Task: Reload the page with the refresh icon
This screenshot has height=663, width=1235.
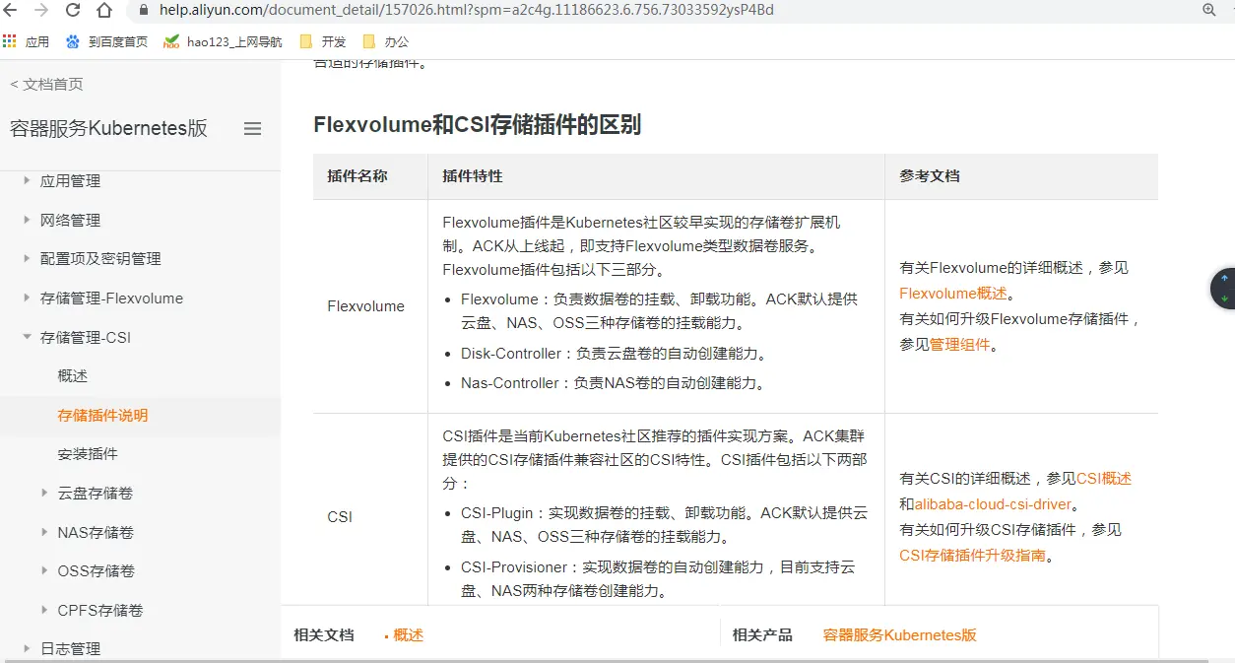Action: pyautogui.click(x=73, y=10)
